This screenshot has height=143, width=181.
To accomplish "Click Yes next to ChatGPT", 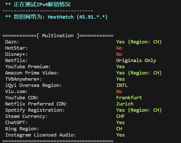I will pyautogui.click(x=120, y=123).
